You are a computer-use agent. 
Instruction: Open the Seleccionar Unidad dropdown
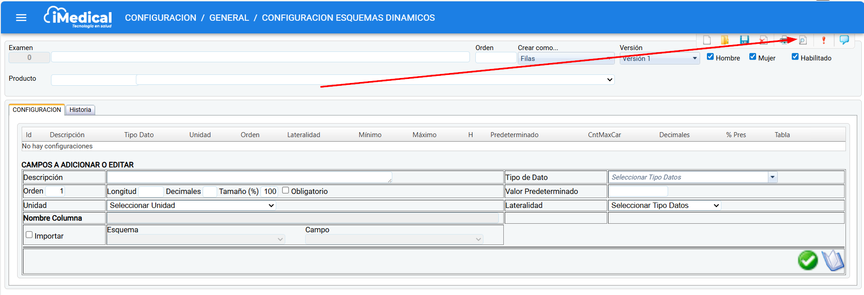[x=191, y=205]
